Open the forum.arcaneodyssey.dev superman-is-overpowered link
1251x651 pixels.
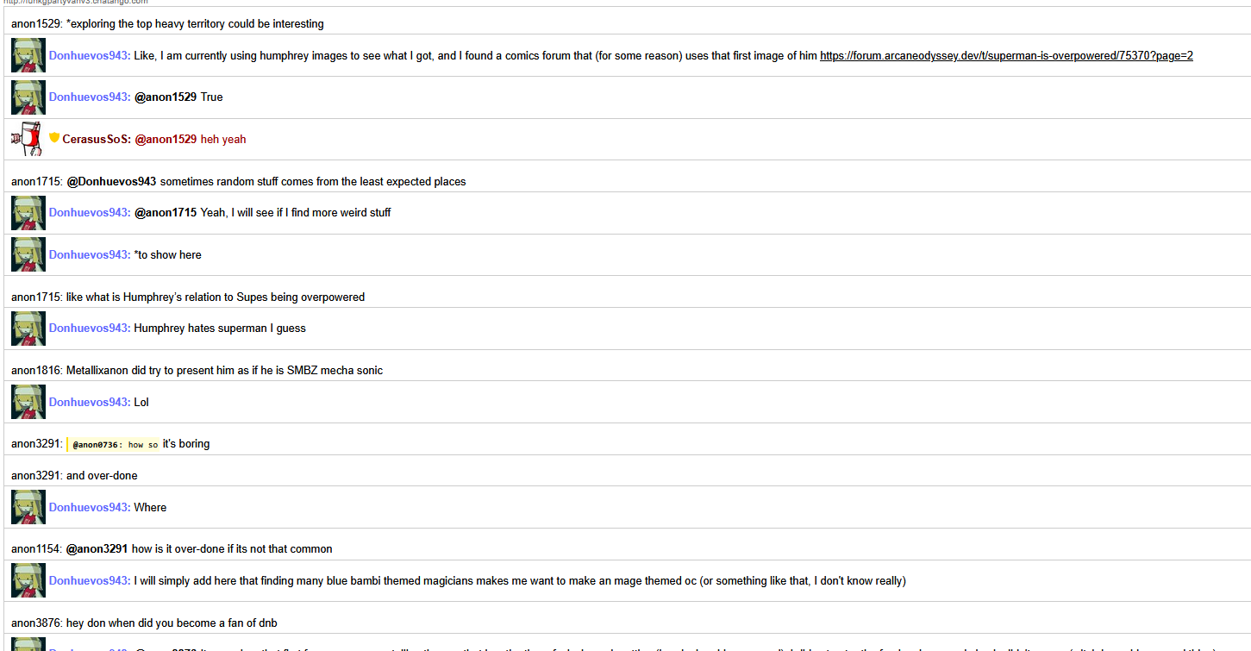click(1005, 55)
